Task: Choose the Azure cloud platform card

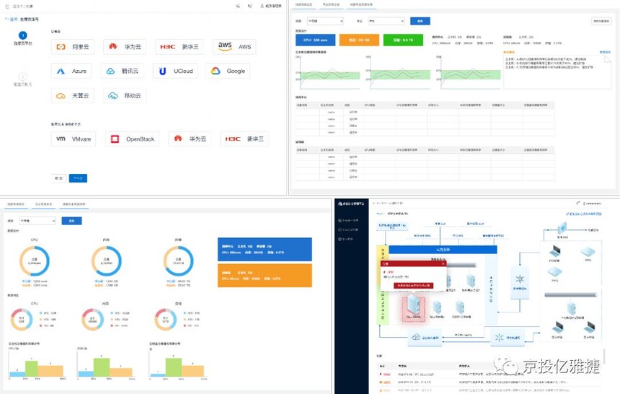Action: 71,71
